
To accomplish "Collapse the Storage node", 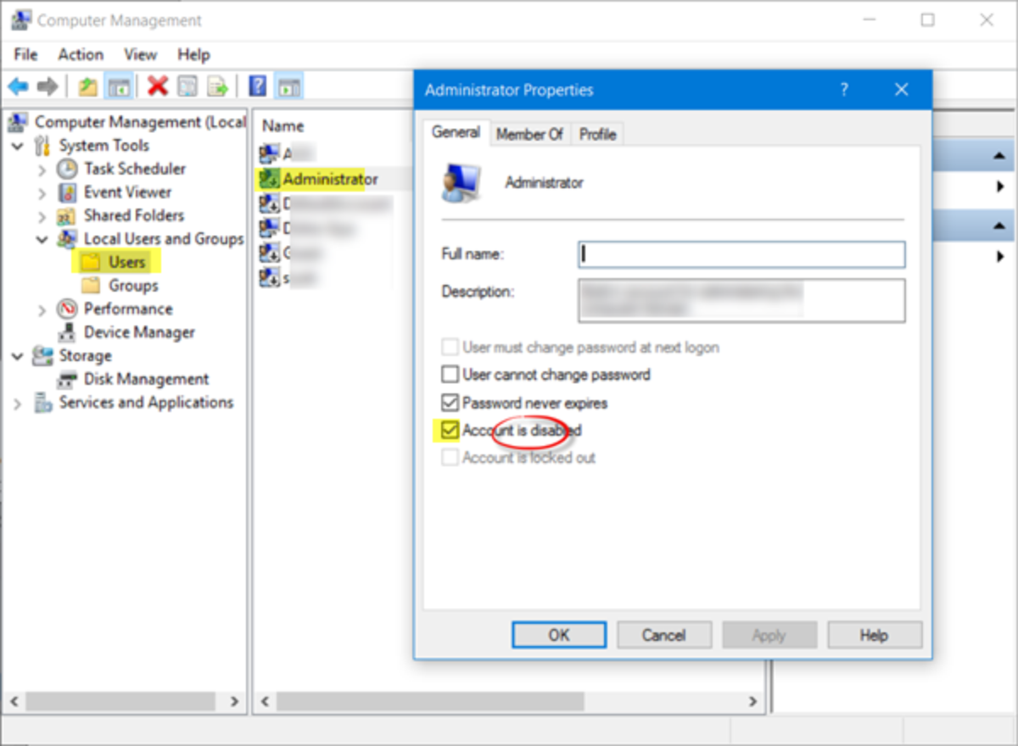I will point(18,356).
